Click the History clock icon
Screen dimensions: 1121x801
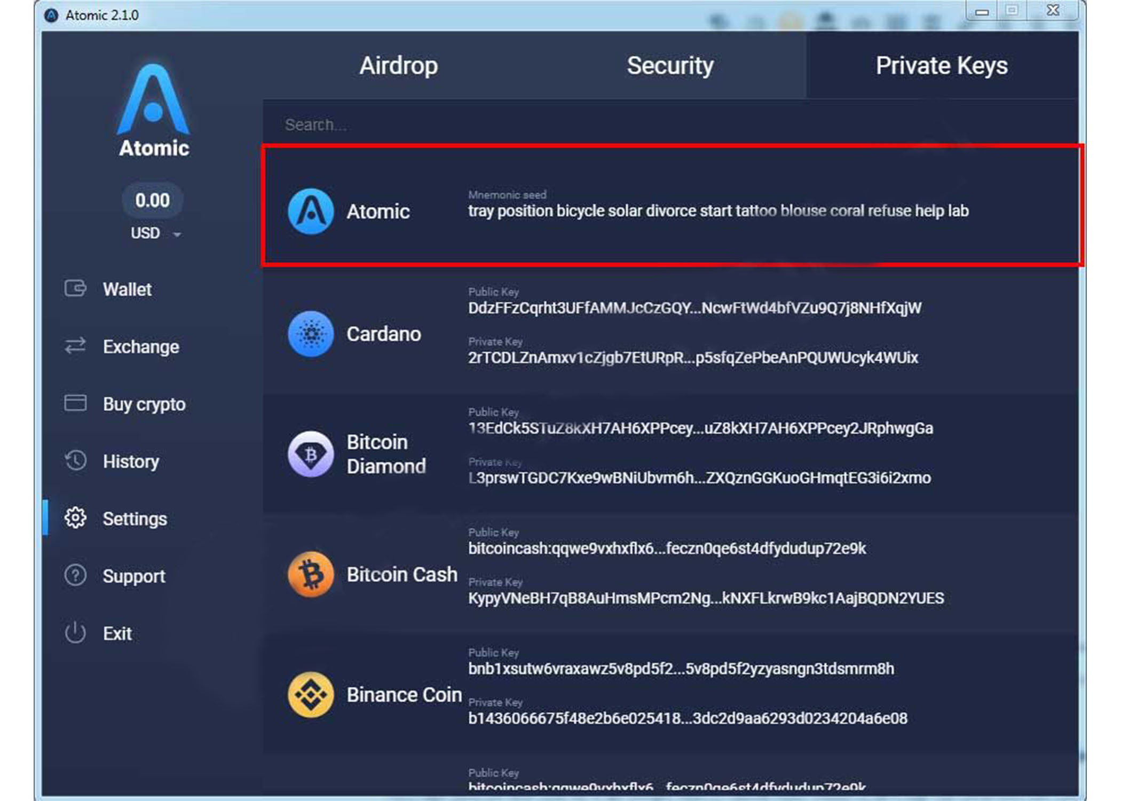75,461
